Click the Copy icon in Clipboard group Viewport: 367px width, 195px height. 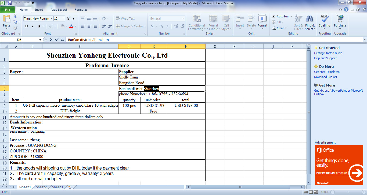[15, 22]
